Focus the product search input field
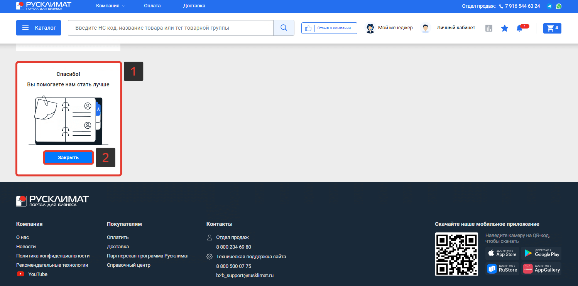 pyautogui.click(x=171, y=28)
